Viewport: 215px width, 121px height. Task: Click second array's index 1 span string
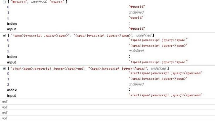[158, 45]
